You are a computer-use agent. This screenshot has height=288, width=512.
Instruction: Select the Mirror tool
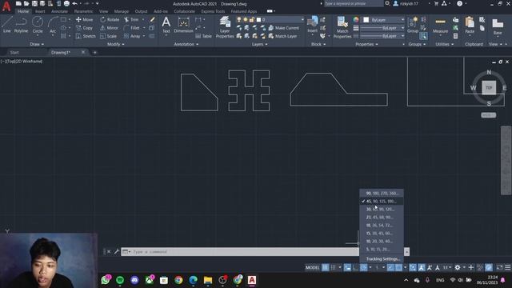click(110, 28)
